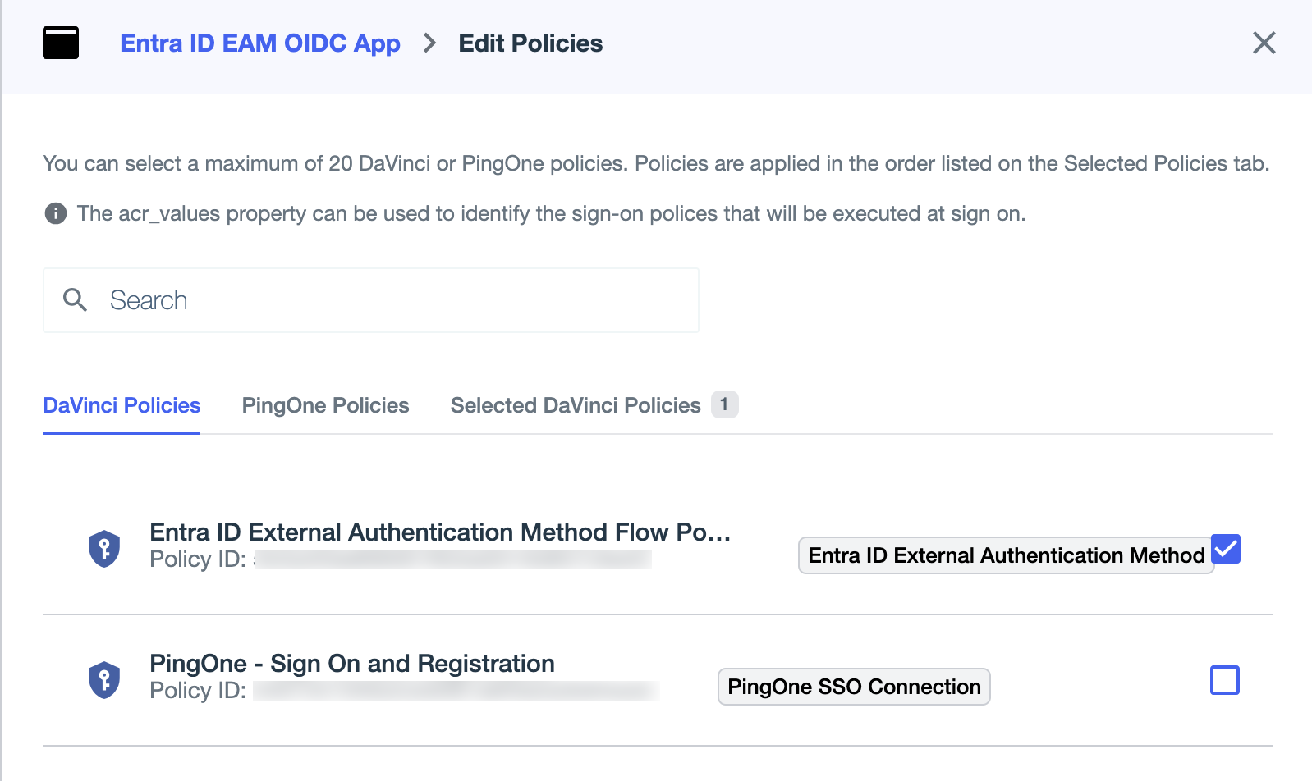Click the Entra ID External Authentication Method tag
1312x781 pixels.
point(1006,555)
